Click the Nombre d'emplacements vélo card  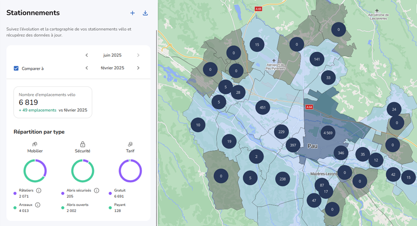[x=53, y=102]
